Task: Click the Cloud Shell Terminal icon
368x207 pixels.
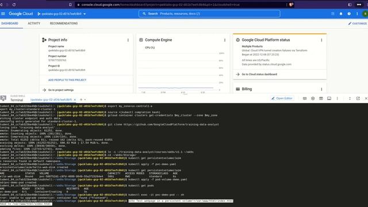Action: coord(3,98)
